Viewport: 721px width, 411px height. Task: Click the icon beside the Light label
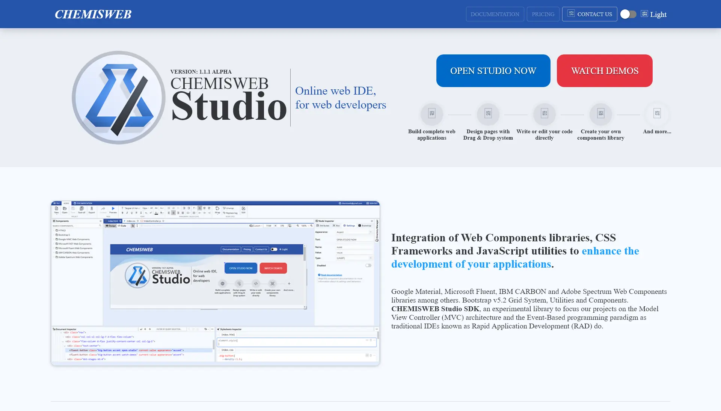[x=644, y=14]
